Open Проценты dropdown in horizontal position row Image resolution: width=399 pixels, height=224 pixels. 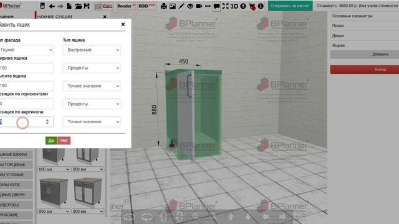click(92, 104)
